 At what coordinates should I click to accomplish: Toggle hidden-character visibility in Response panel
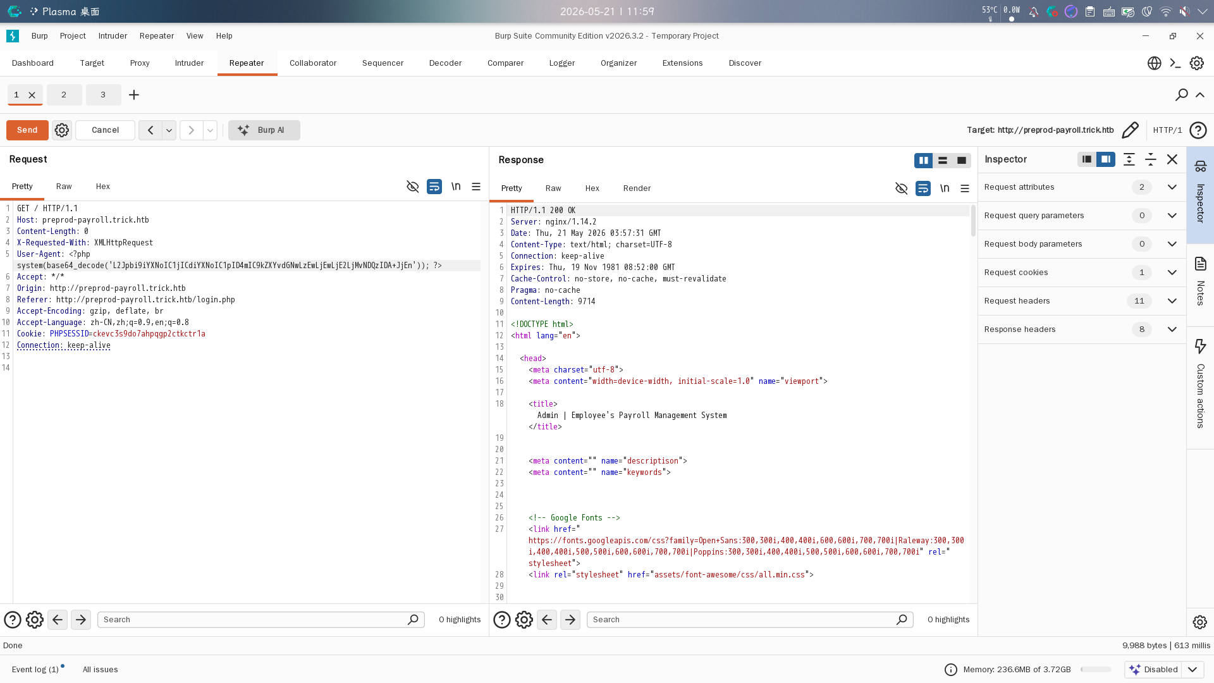[x=902, y=188]
